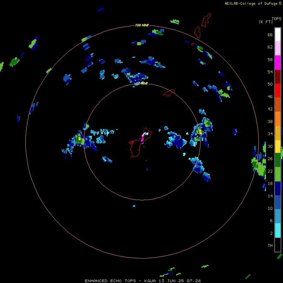
Task: Click the "50 NMI" range ring label
Action: tap(142, 83)
